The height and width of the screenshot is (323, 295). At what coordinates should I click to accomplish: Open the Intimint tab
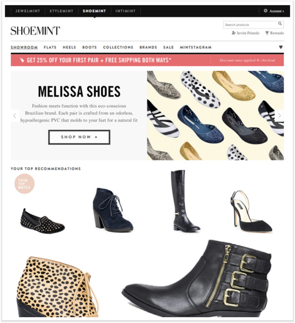125,11
